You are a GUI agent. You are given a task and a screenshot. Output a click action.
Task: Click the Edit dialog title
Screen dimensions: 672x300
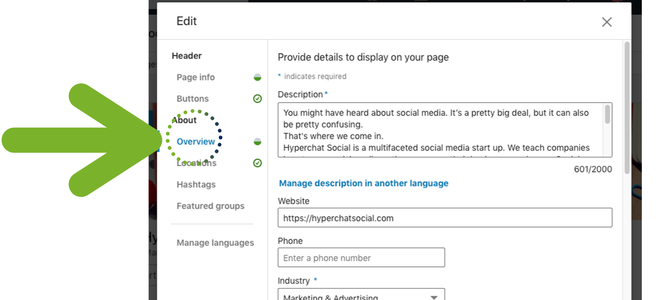coord(187,21)
